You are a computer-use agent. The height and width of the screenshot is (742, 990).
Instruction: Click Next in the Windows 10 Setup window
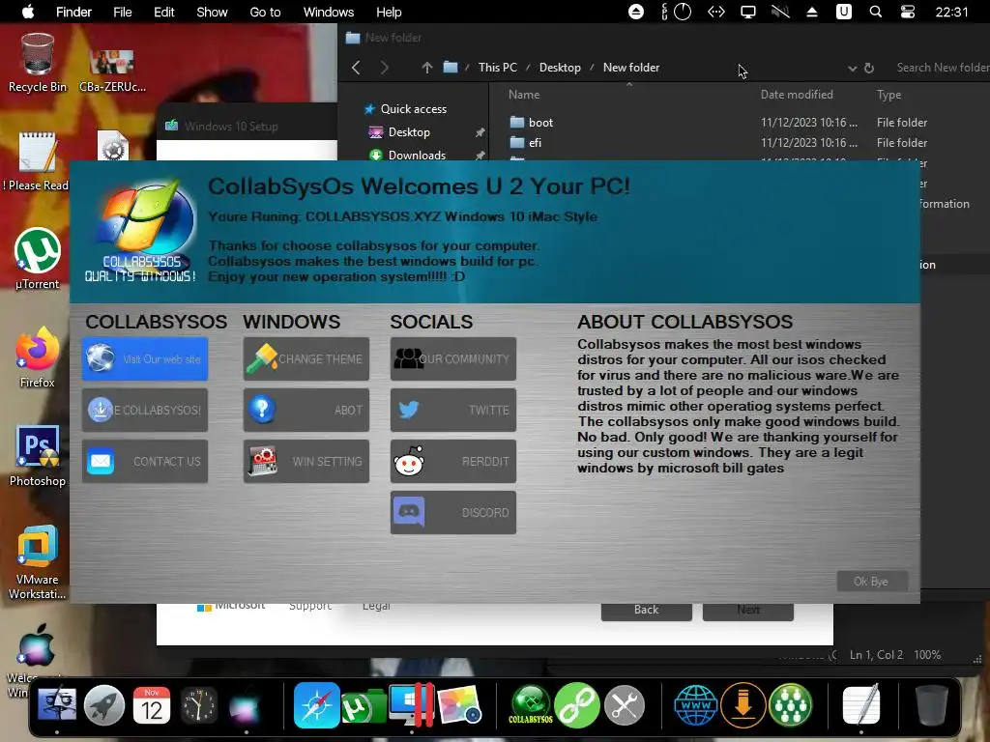click(x=748, y=611)
